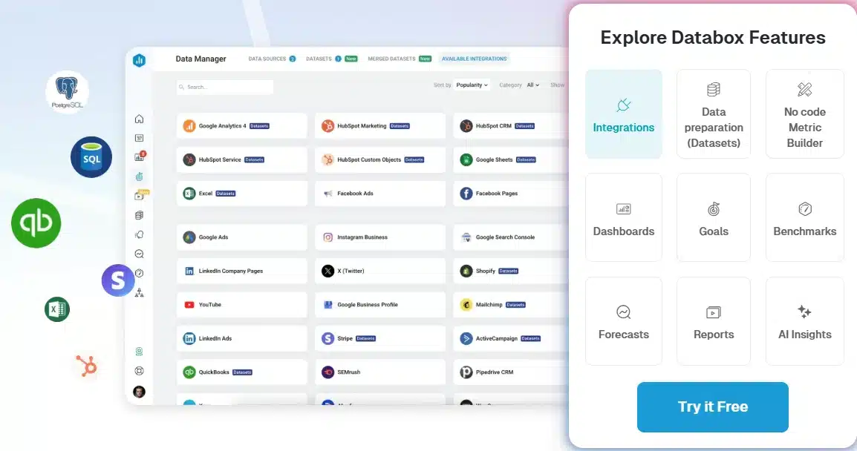Click the Databox logo above the sidebar
Image resolution: width=857 pixels, height=451 pixels.
140,60
